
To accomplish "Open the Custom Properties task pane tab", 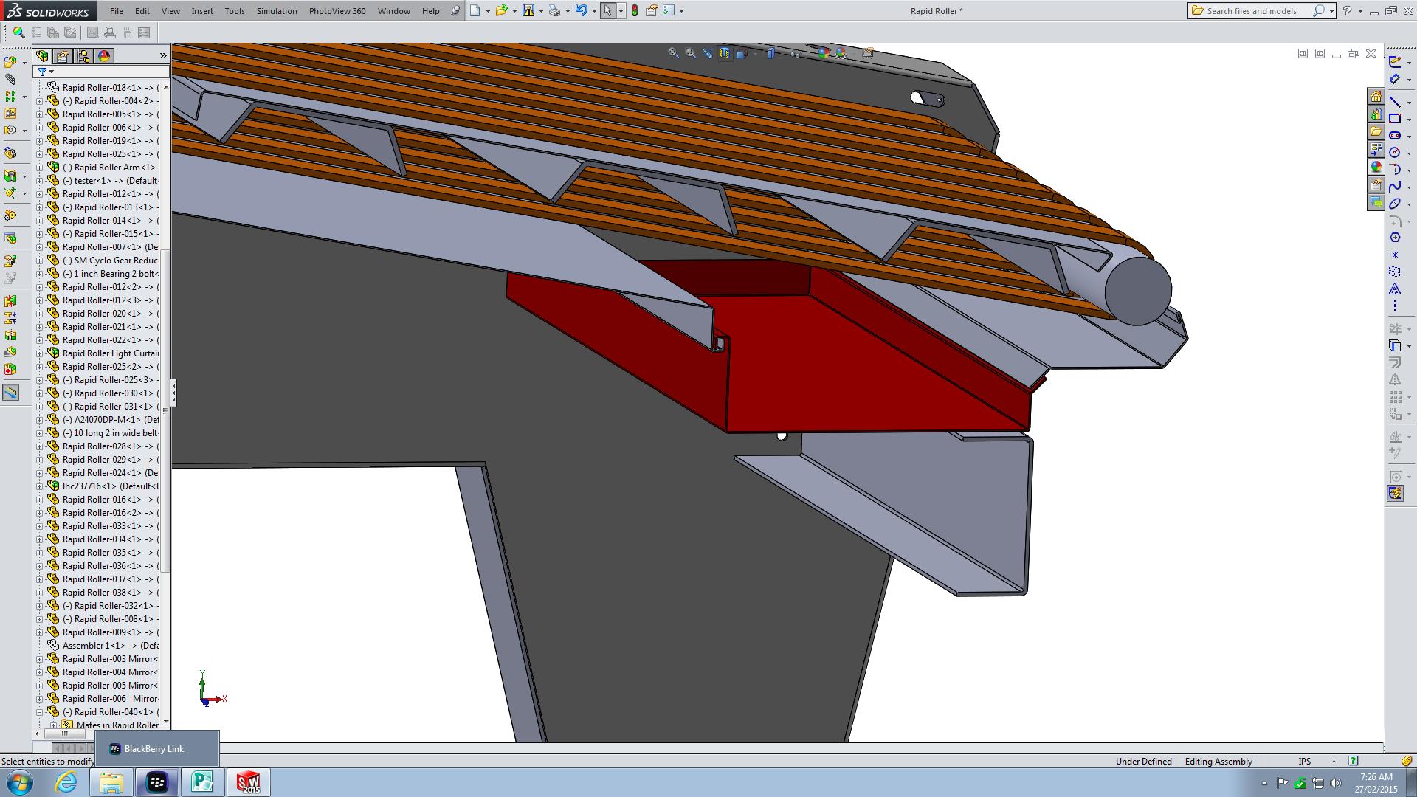I will [x=1376, y=184].
